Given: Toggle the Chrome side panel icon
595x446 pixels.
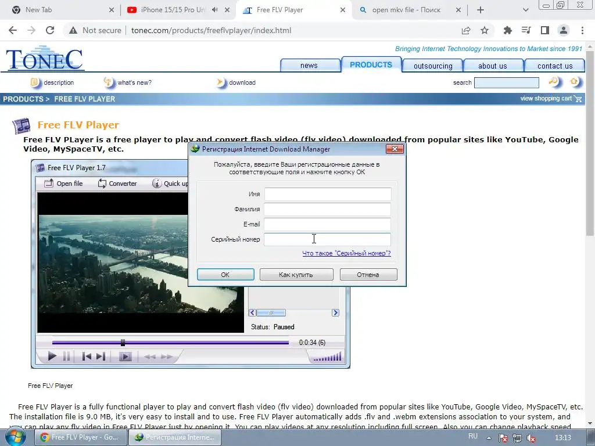Looking at the screenshot, I should (x=545, y=30).
